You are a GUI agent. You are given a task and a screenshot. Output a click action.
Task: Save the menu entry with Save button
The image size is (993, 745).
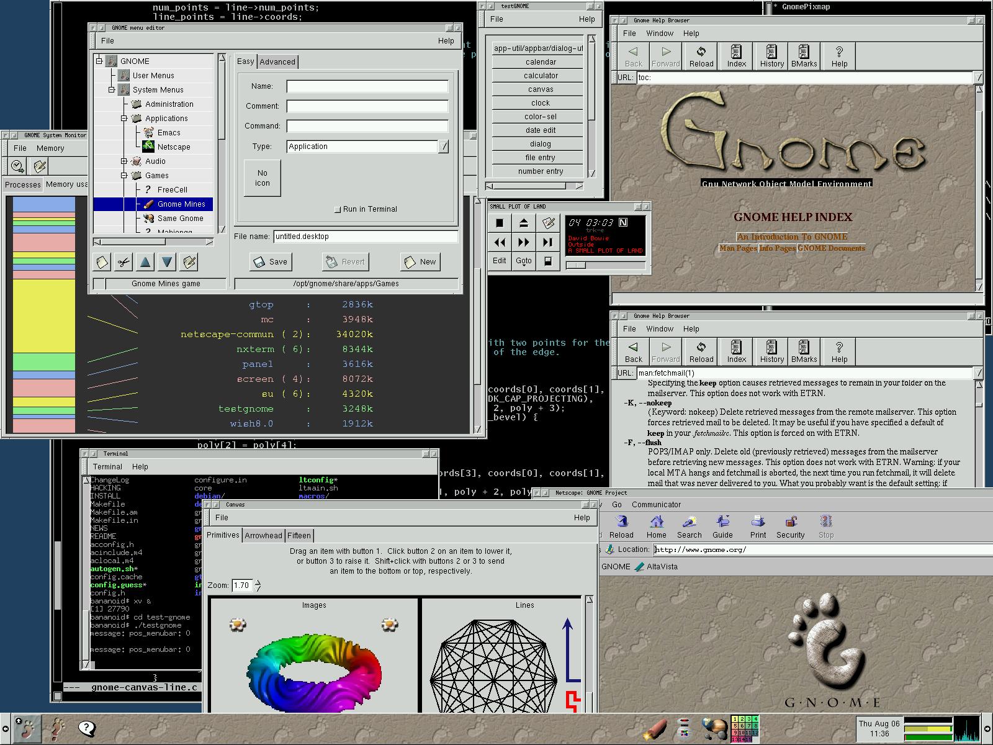pyautogui.click(x=271, y=262)
